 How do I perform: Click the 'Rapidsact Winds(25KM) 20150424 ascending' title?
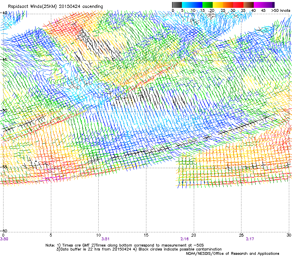55,7
